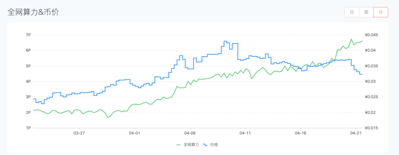Click the 04-21 date label on x-axis
Viewport: 399px width, 155px height.
(x=356, y=133)
